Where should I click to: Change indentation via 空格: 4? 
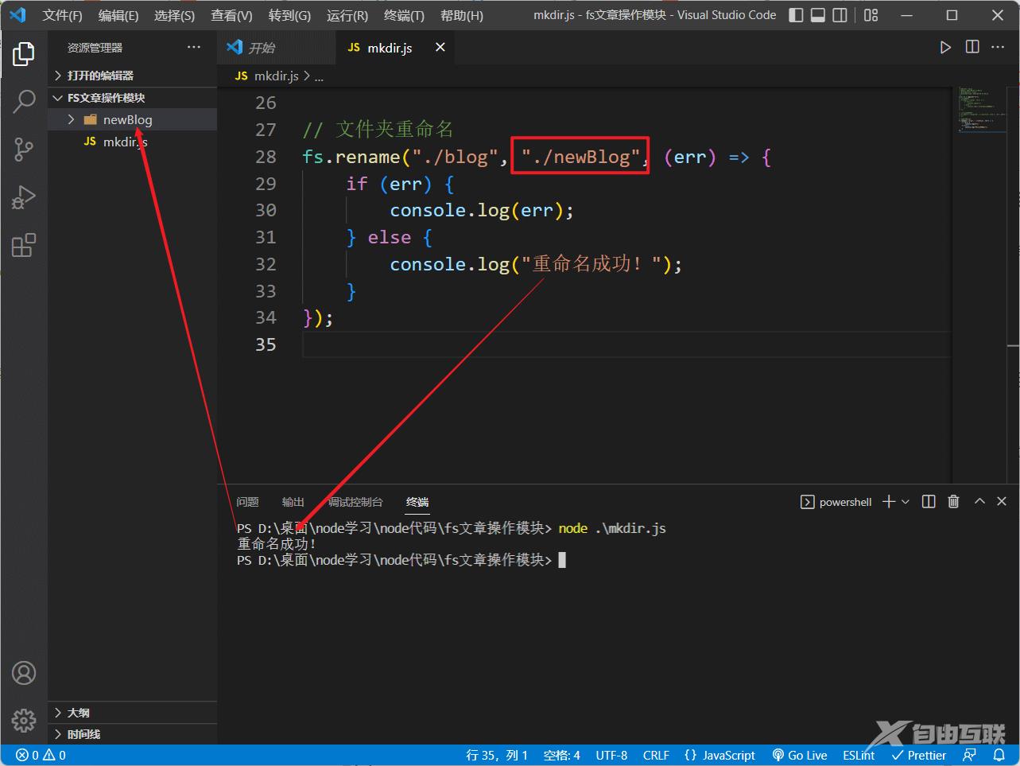(x=562, y=755)
